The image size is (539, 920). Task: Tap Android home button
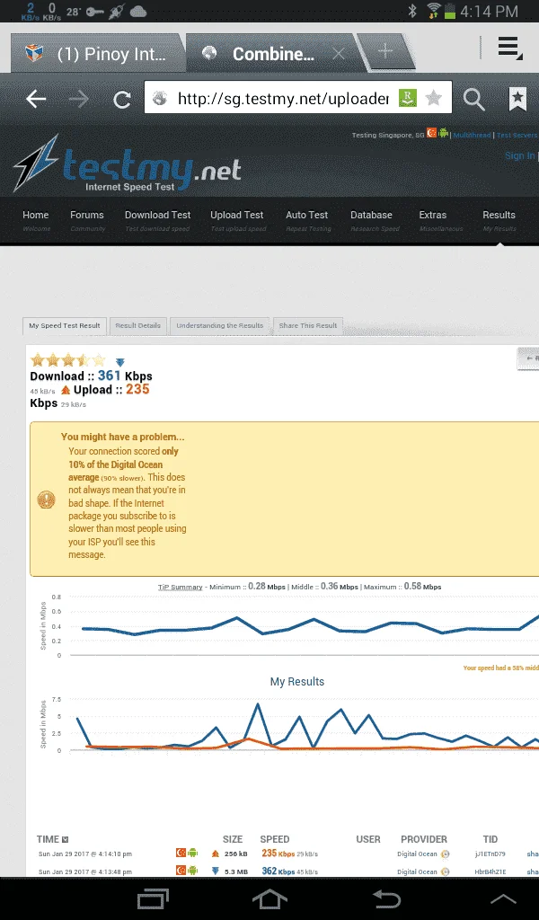[x=269, y=898]
